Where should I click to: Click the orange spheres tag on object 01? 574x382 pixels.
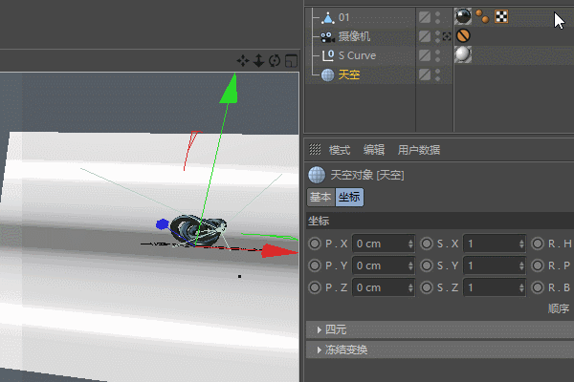(482, 16)
